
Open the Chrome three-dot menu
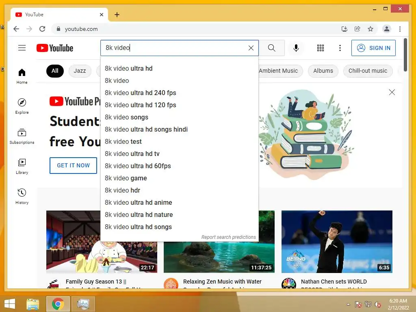pyautogui.click(x=400, y=29)
